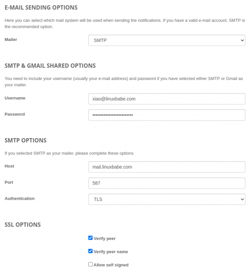The height and width of the screenshot is (272, 250).
Task: Click the Username field with xiao@linuxbabe.com
Action: pyautogui.click(x=166, y=99)
